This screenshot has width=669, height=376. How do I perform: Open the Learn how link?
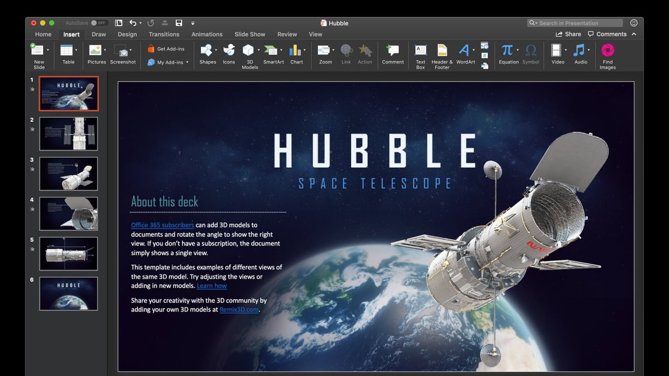[212, 286]
